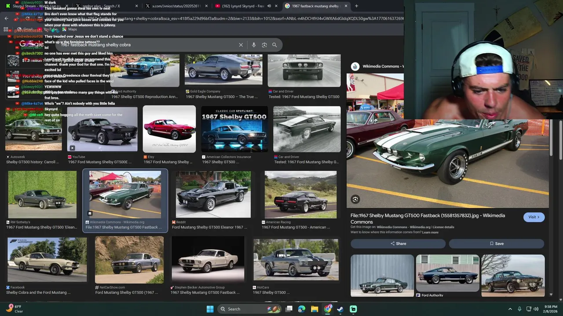This screenshot has height=316, width=563.
Task: Click the Google search query field
Action: [x=147, y=45]
